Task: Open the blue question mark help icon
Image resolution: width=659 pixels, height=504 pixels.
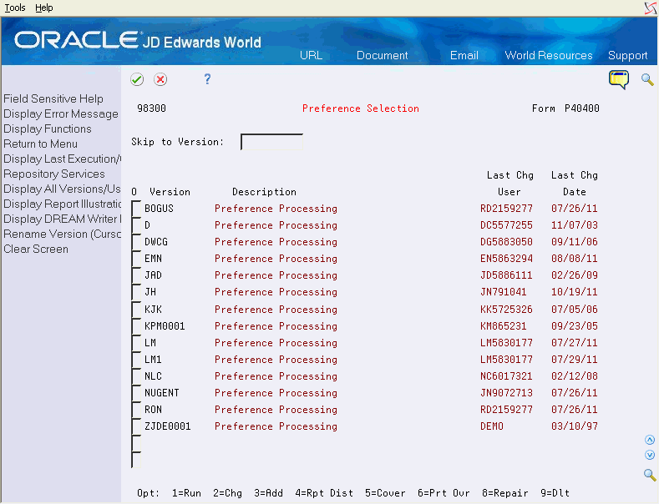Action: pyautogui.click(x=207, y=79)
